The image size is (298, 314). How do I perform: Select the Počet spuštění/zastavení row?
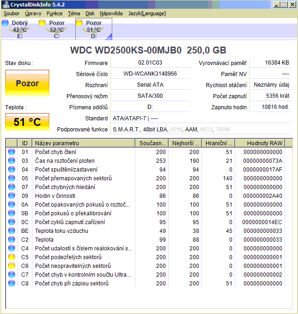pyautogui.click(x=146, y=169)
